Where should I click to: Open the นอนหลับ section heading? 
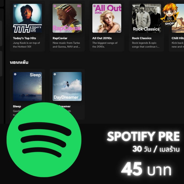(19, 62)
